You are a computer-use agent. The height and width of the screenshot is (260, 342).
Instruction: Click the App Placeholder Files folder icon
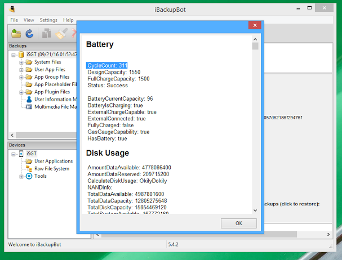[x=29, y=84]
